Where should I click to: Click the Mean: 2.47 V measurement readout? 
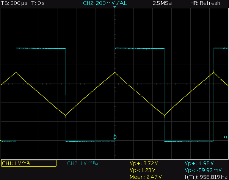[146, 177]
